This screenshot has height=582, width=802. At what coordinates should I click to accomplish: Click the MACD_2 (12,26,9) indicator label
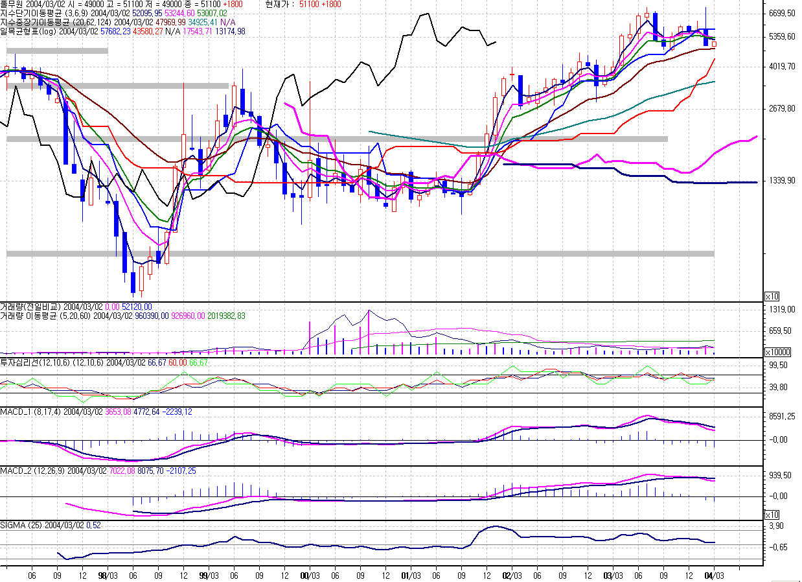pos(32,471)
